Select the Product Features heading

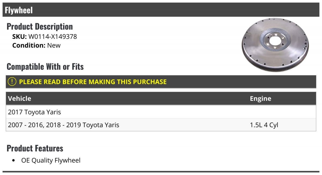(x=35, y=148)
